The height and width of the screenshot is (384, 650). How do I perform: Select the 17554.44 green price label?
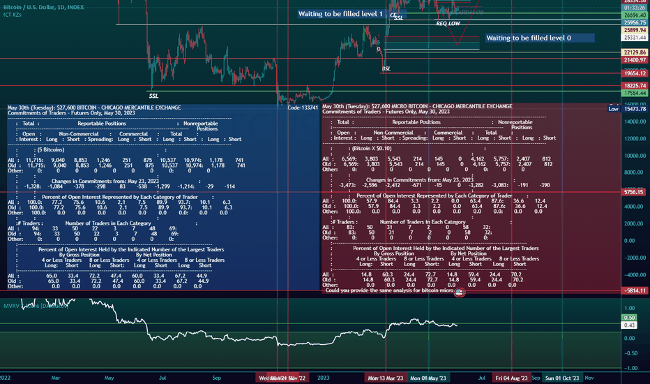(x=635, y=93)
